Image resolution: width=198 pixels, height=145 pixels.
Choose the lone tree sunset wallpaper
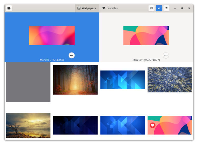tap(28, 125)
